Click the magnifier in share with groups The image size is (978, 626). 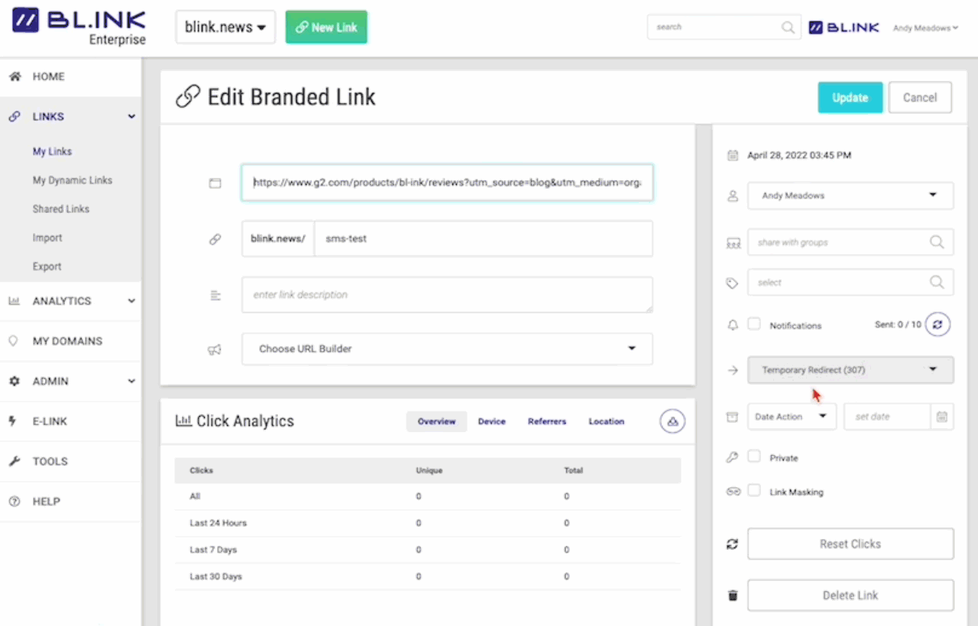pos(937,242)
